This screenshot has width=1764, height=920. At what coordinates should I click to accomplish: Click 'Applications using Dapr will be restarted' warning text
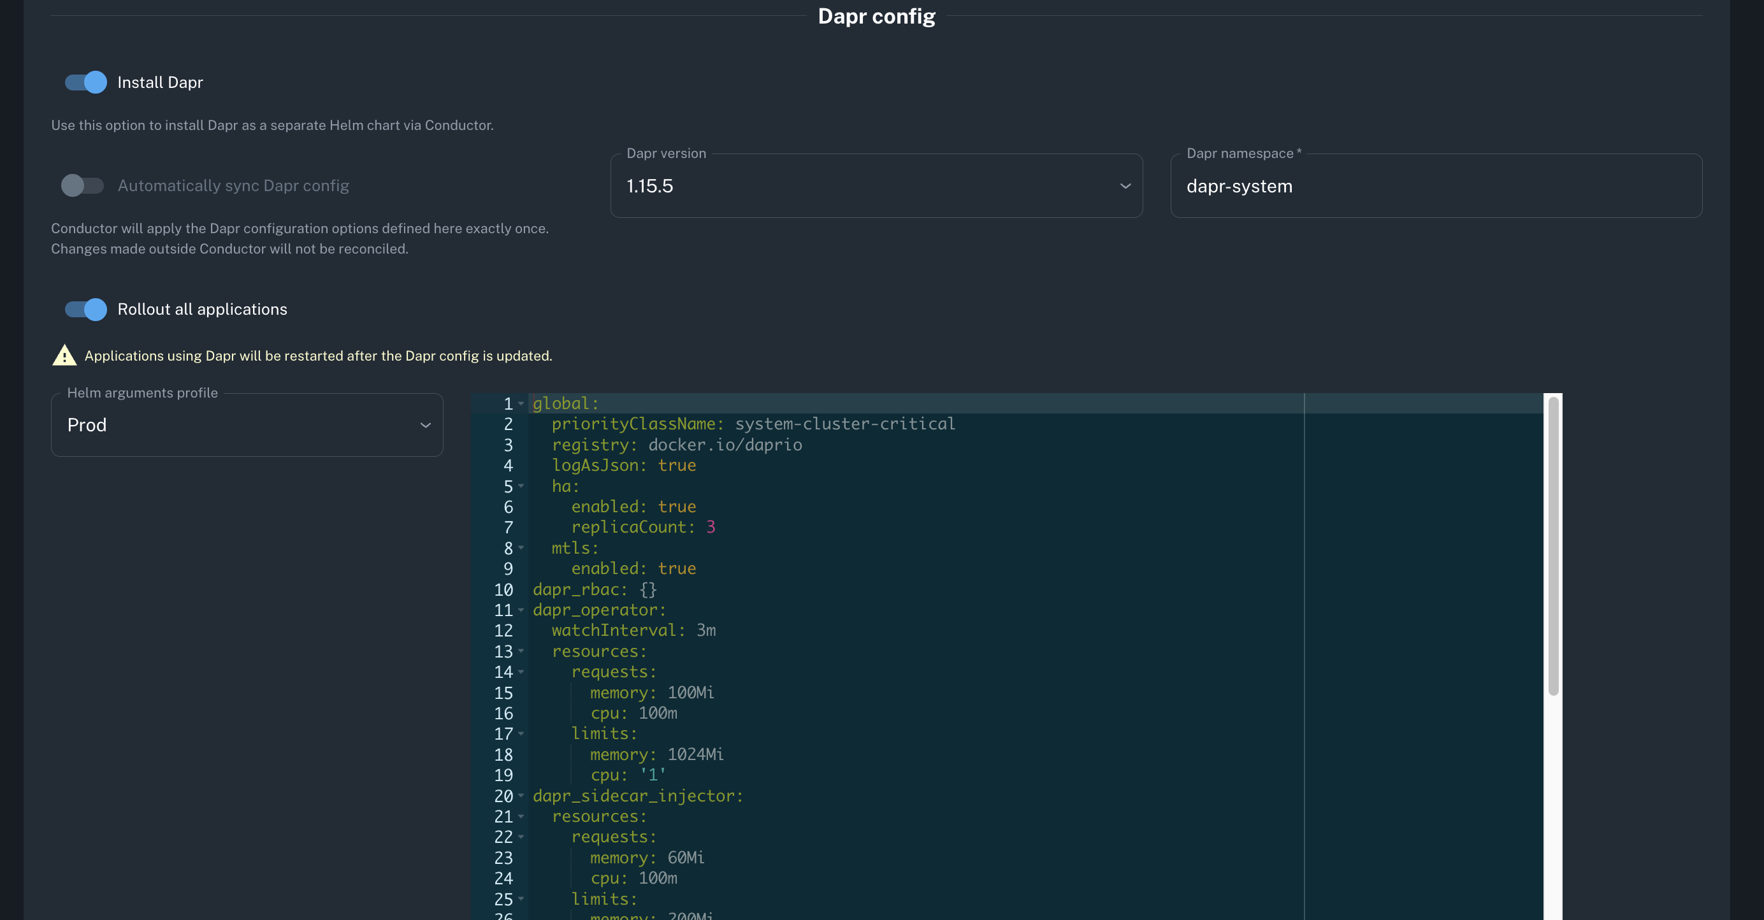point(319,356)
